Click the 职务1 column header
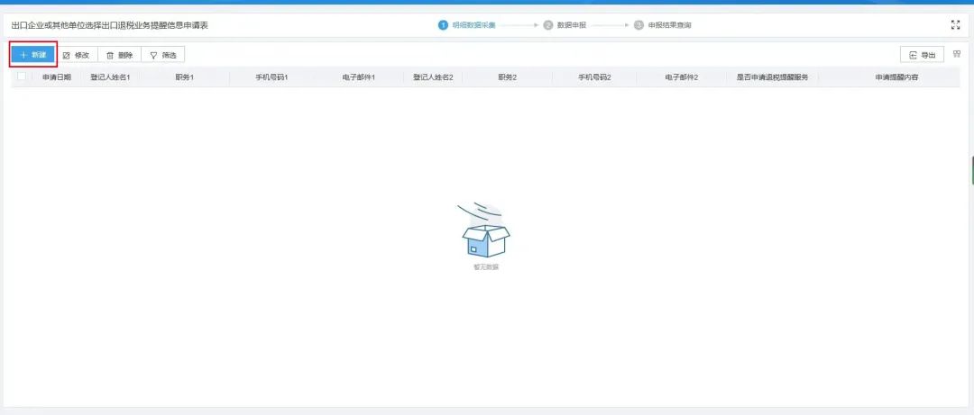The width and height of the screenshot is (974, 415). (x=185, y=77)
